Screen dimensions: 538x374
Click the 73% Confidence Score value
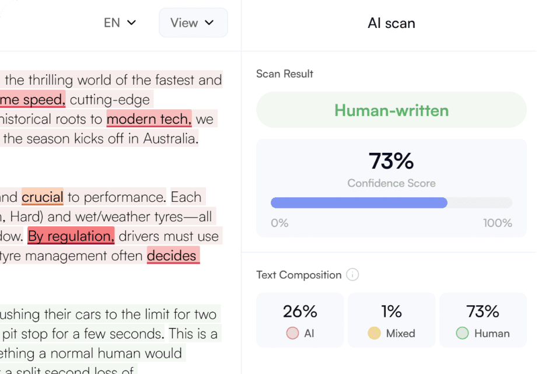pyautogui.click(x=391, y=160)
